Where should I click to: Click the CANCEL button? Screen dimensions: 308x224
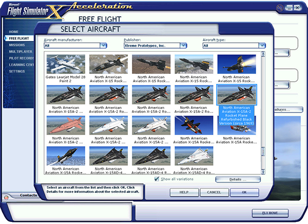(x=214, y=192)
